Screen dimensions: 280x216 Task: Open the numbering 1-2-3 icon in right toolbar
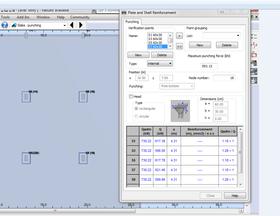[x=254, y=45]
